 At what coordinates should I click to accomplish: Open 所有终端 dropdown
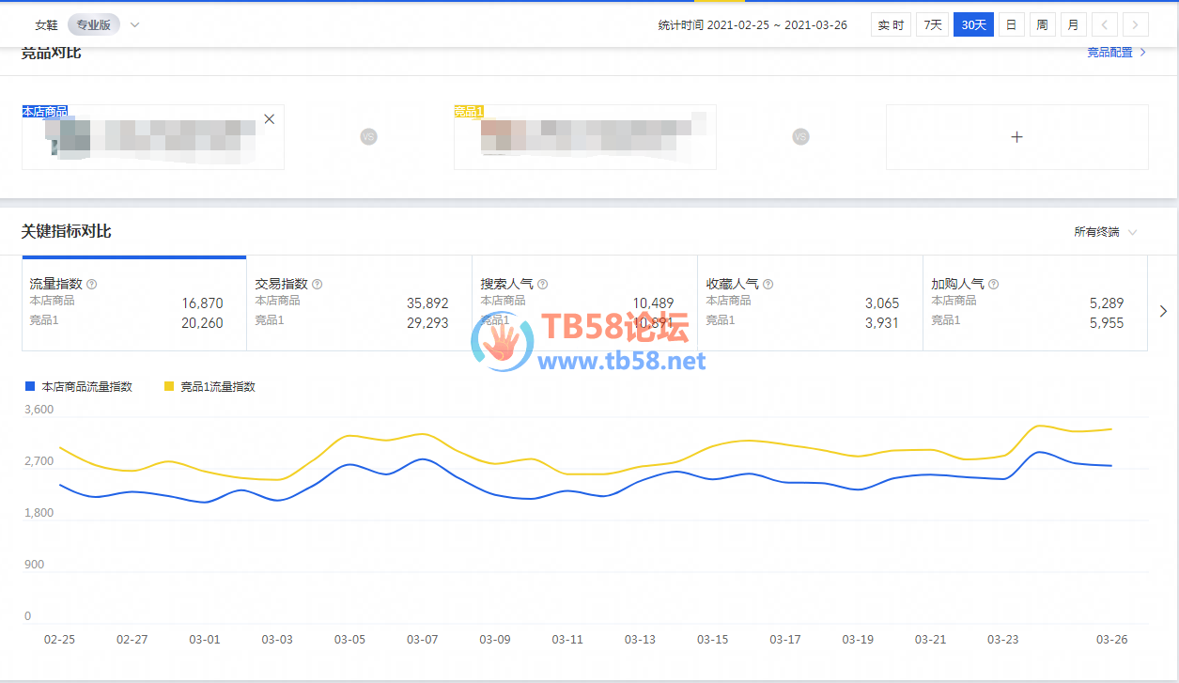coord(1106,232)
